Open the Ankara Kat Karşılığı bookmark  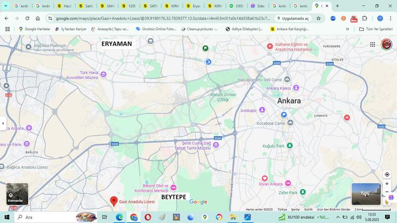[x=290, y=29]
